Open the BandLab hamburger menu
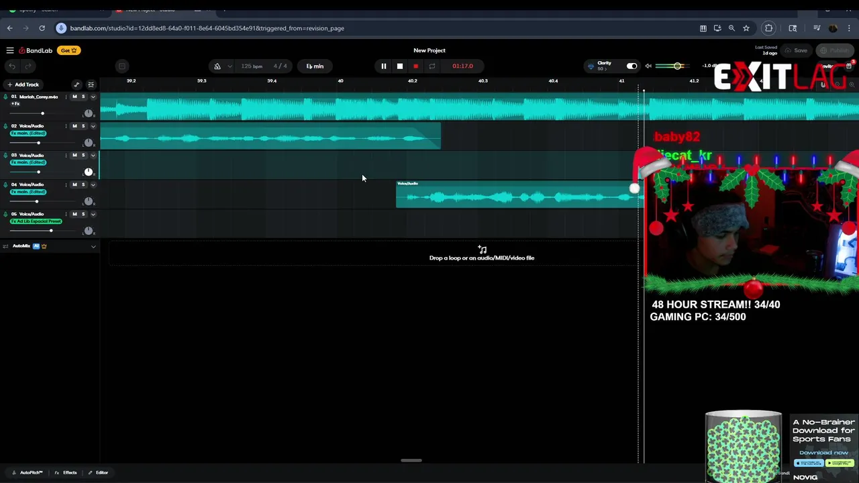Screen dimensions: 859x483 pos(10,50)
